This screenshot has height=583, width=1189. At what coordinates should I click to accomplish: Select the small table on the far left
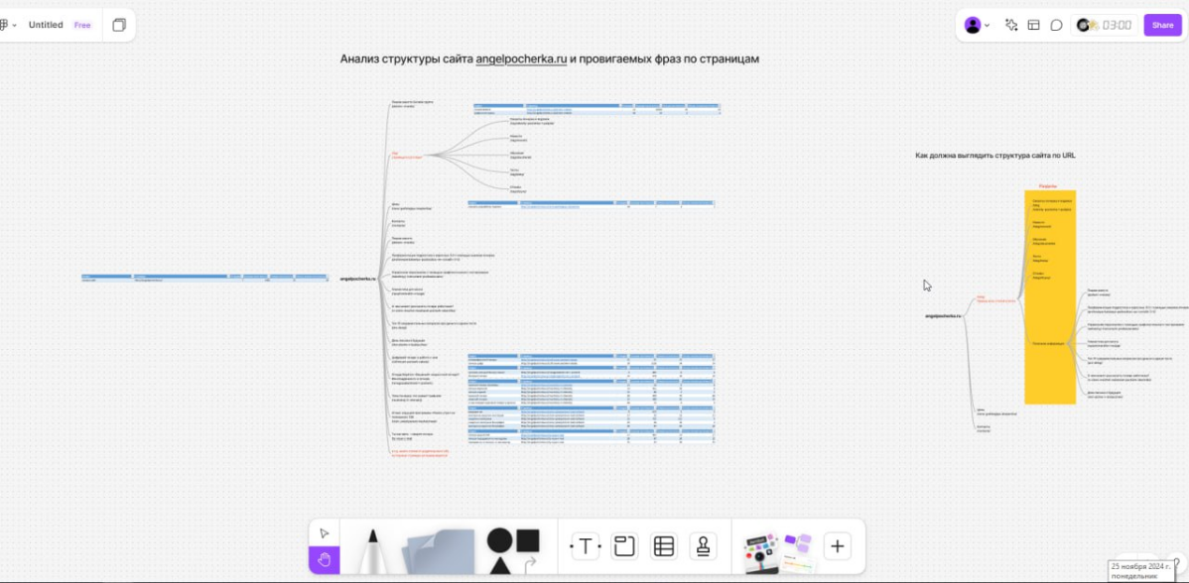204,278
